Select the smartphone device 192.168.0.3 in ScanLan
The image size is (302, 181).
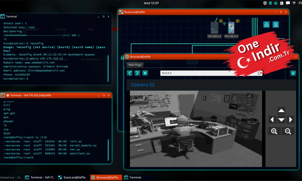(x=231, y=28)
